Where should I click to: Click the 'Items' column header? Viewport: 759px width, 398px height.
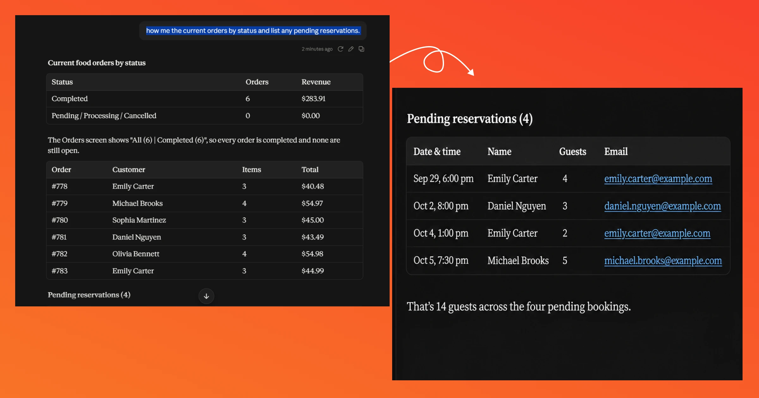[251, 170]
